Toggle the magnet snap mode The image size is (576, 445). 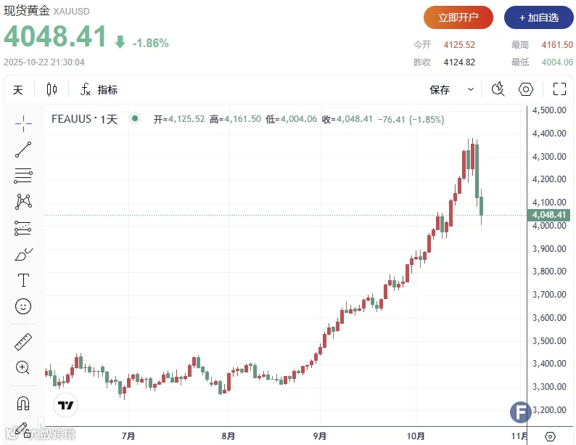tap(23, 403)
